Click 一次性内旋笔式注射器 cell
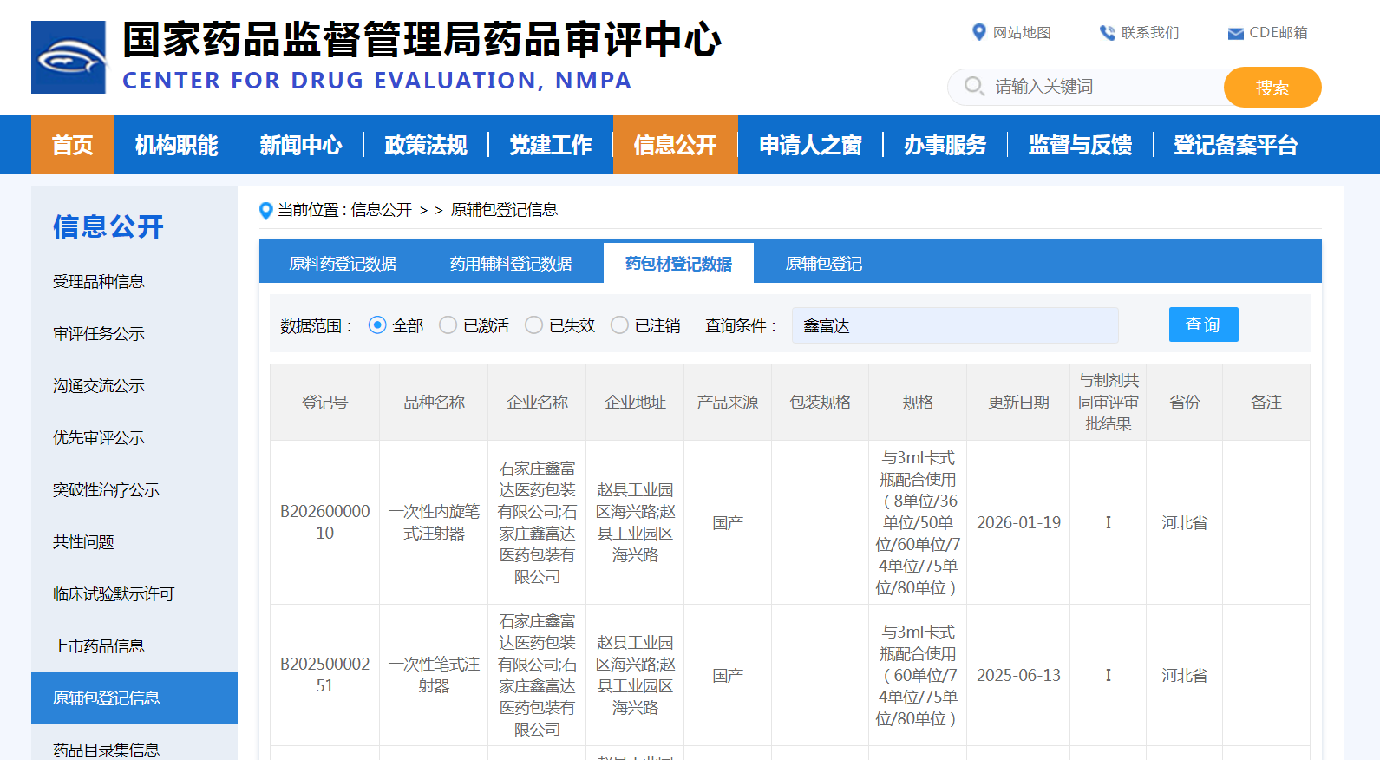Viewport: 1380px width, 760px height. pos(434,521)
